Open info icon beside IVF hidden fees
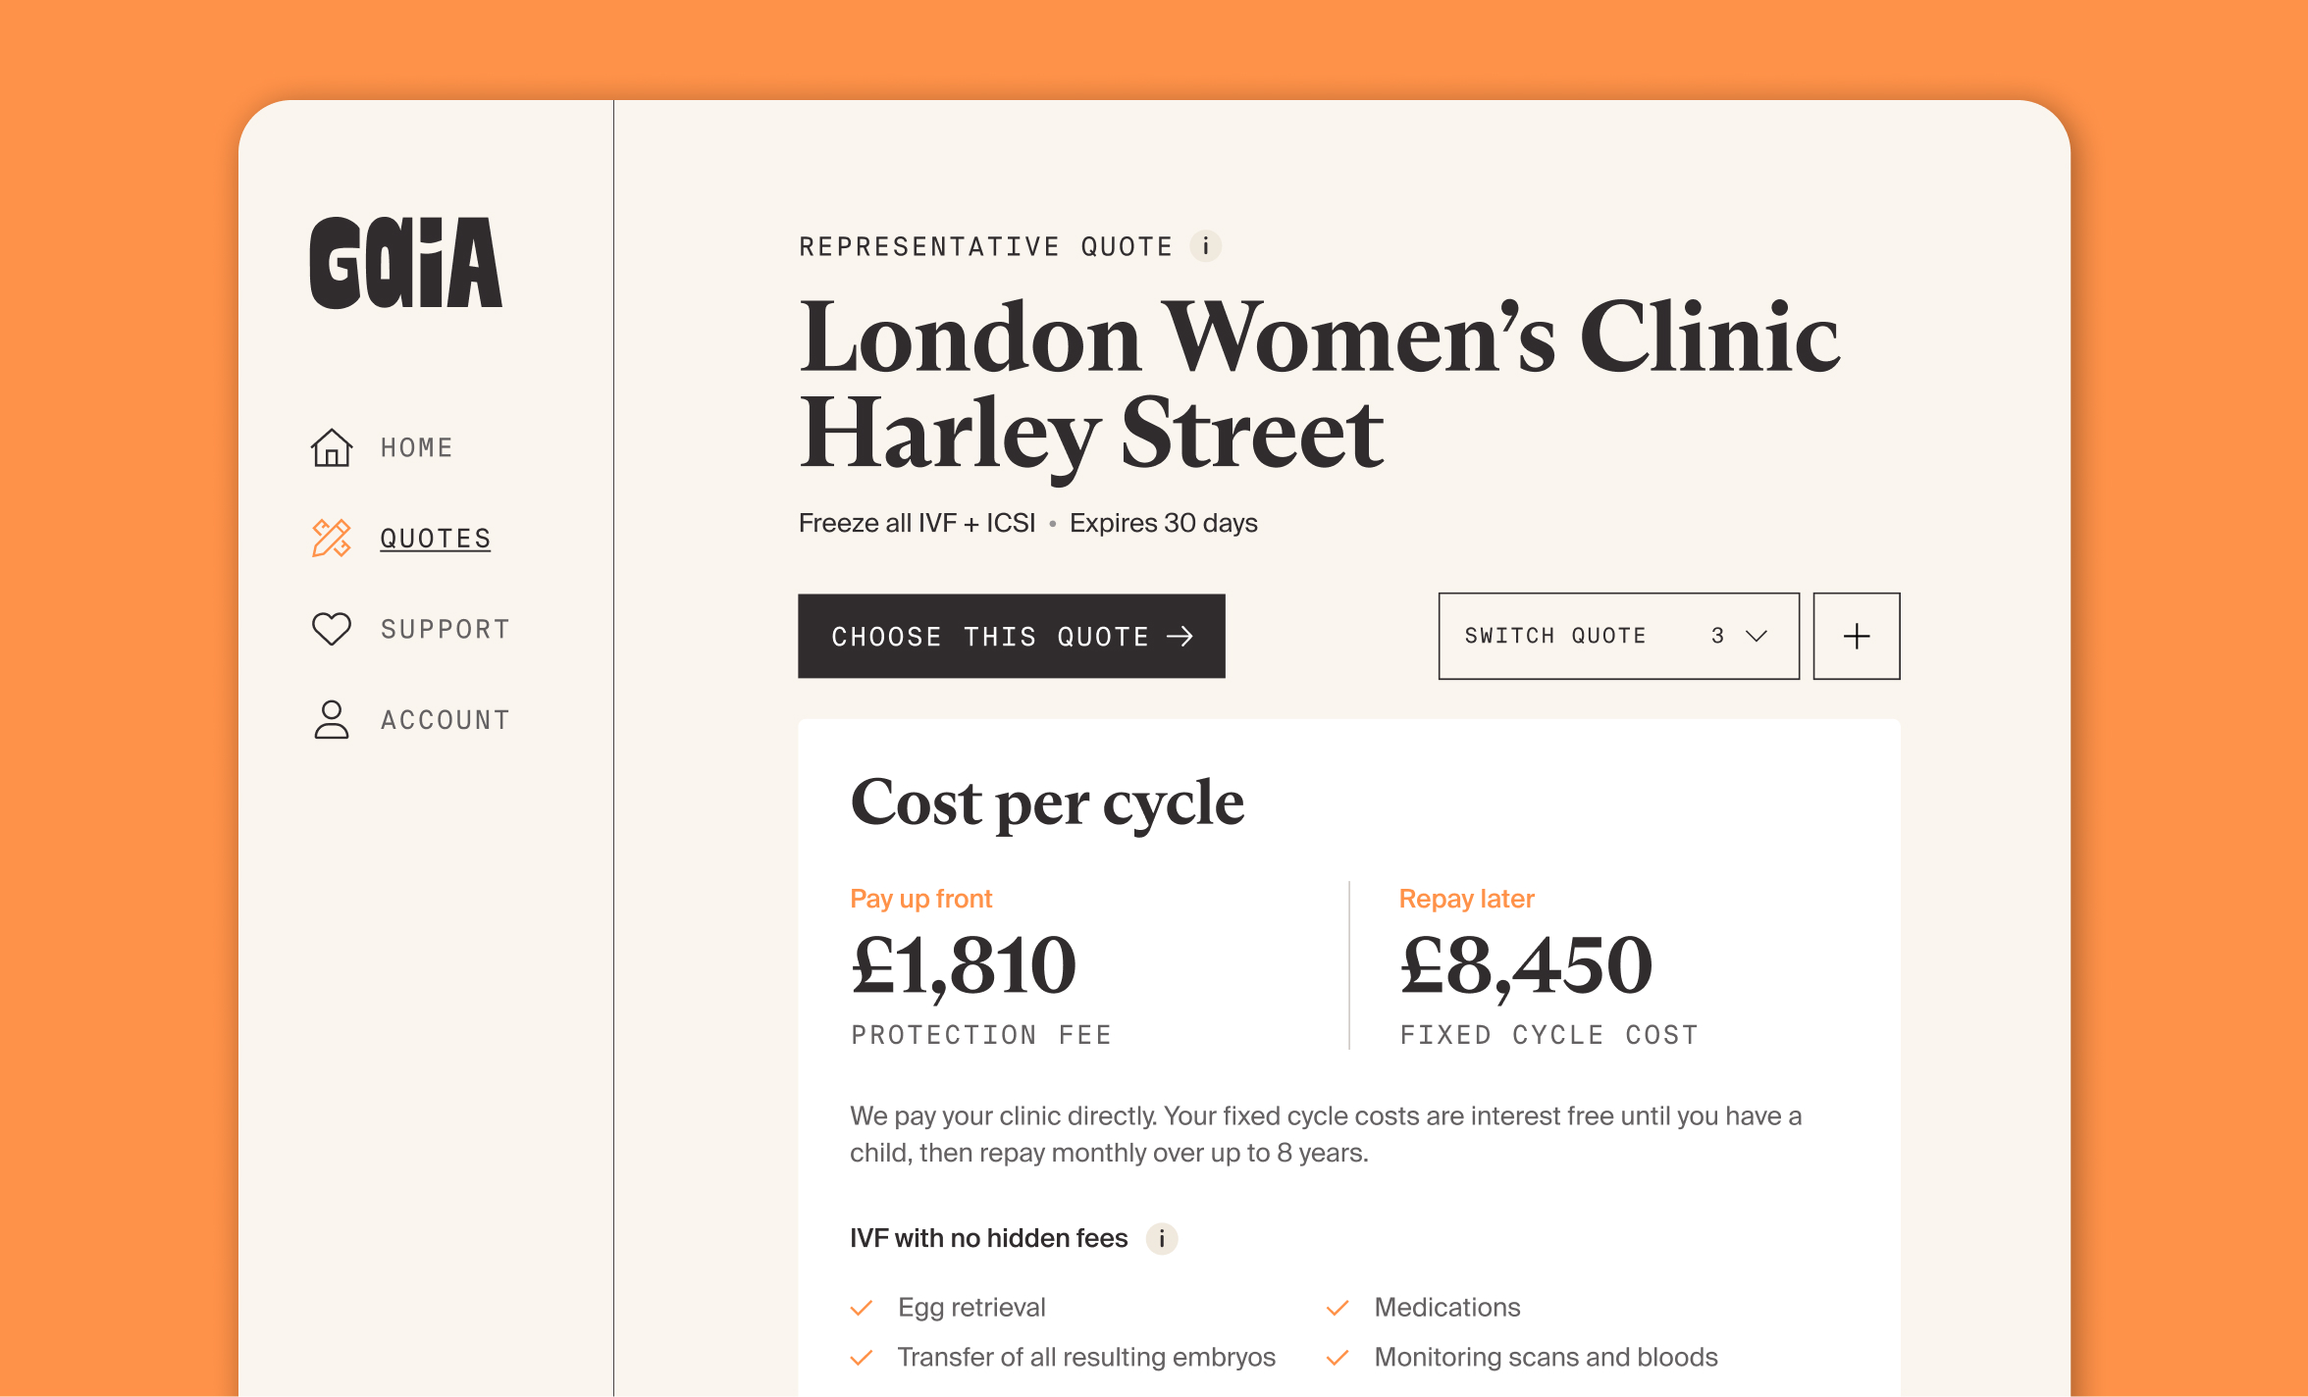This screenshot has height=1397, width=2308. pos(1162,1238)
